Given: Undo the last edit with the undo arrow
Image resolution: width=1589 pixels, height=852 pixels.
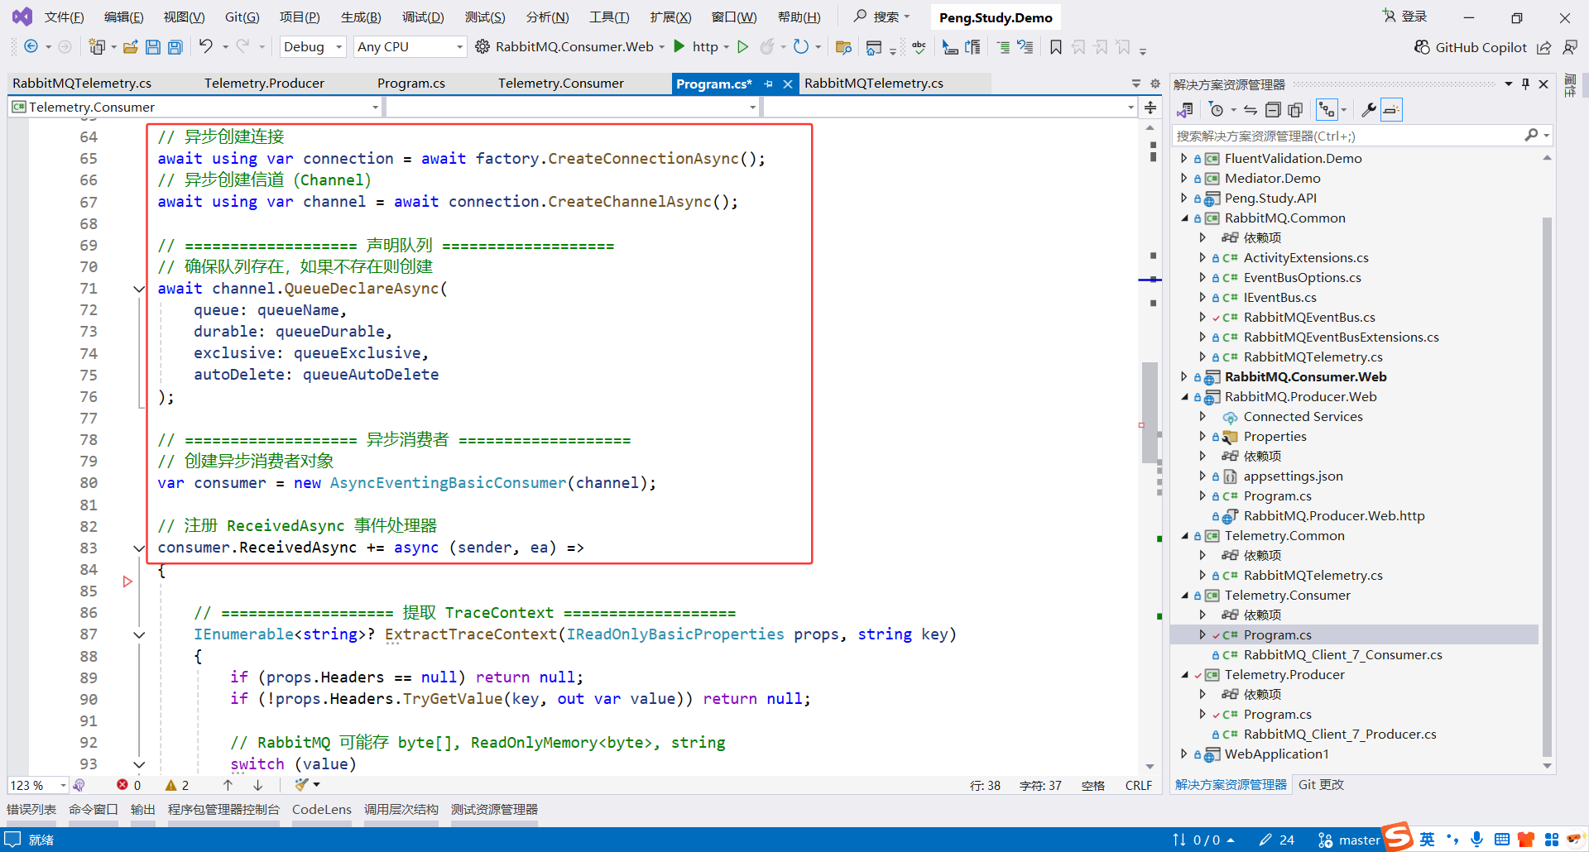Looking at the screenshot, I should pos(206,46).
